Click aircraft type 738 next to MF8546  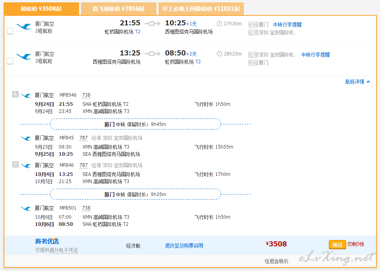86,95
